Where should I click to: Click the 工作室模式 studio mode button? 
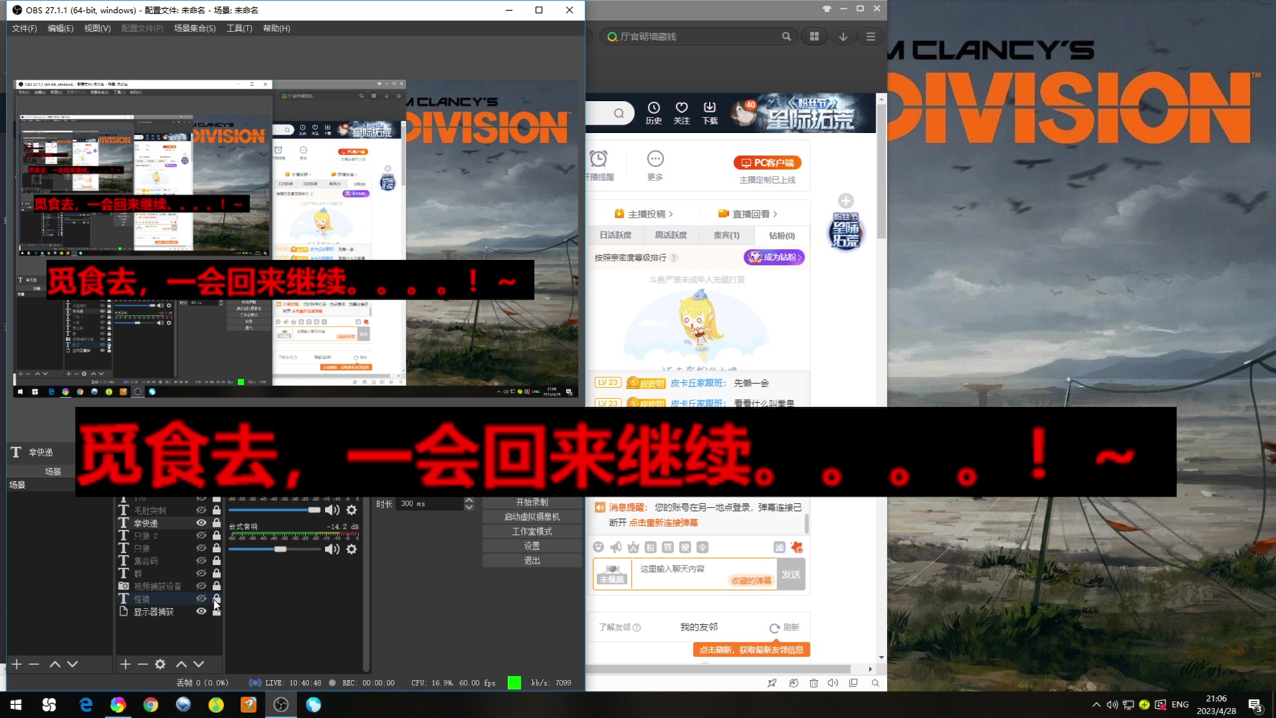tap(532, 531)
